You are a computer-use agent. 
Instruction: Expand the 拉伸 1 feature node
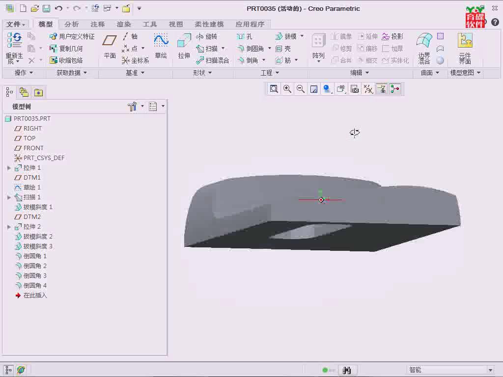9,168
